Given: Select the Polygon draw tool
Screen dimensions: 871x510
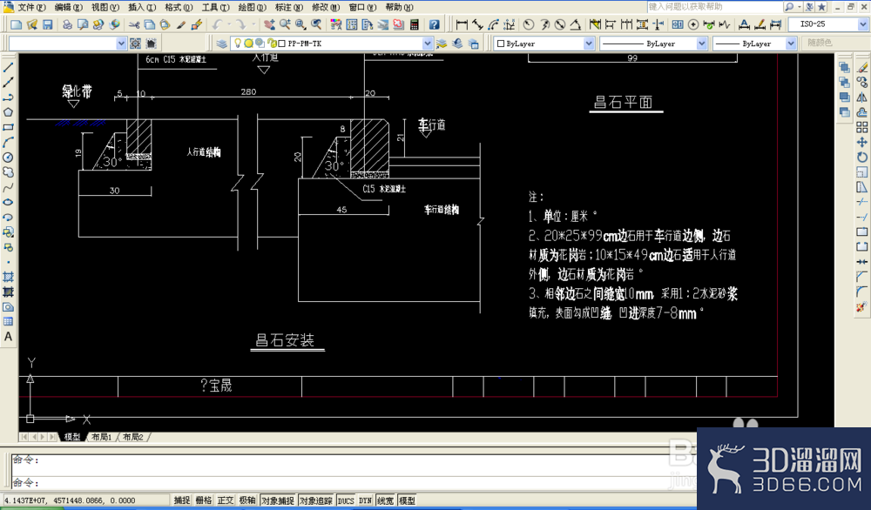Looking at the screenshot, I should pyautogui.click(x=9, y=112).
